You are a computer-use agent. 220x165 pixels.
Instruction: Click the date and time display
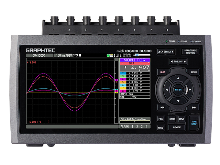click(x=128, y=55)
